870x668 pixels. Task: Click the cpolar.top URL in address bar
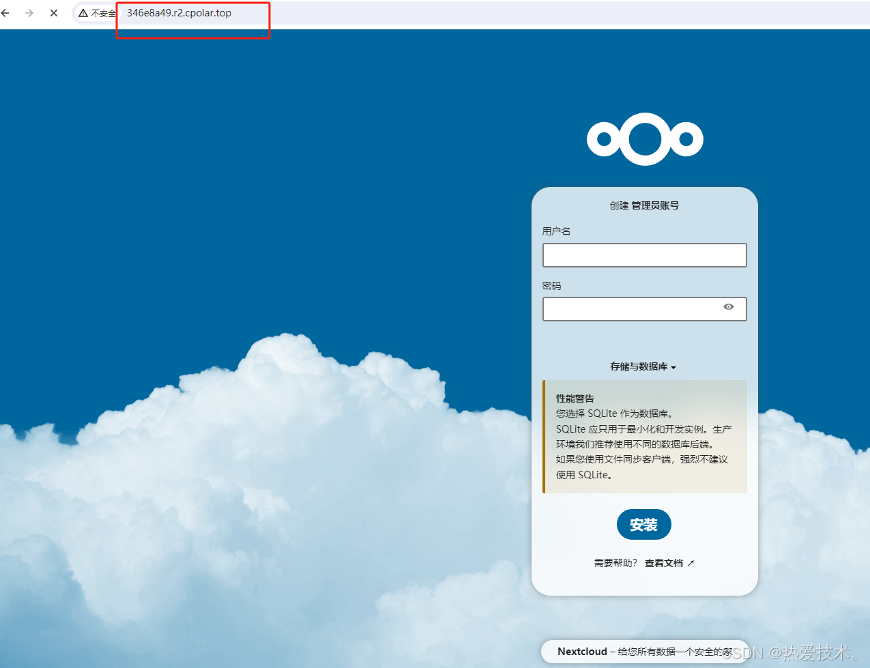coord(179,13)
